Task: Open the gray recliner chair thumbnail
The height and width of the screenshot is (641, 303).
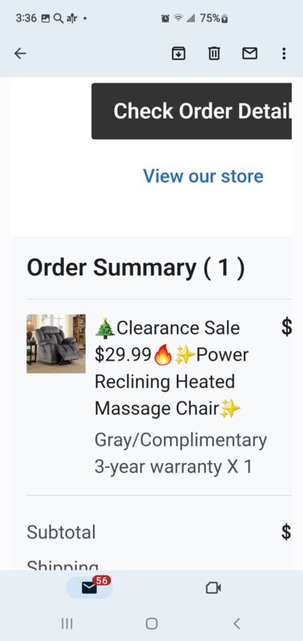Action: pos(56,344)
